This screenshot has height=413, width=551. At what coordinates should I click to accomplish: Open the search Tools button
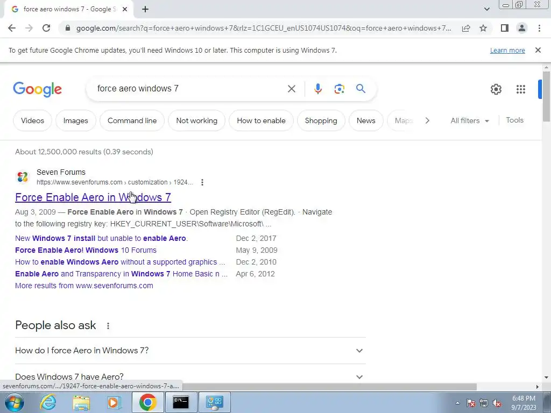click(x=514, y=120)
